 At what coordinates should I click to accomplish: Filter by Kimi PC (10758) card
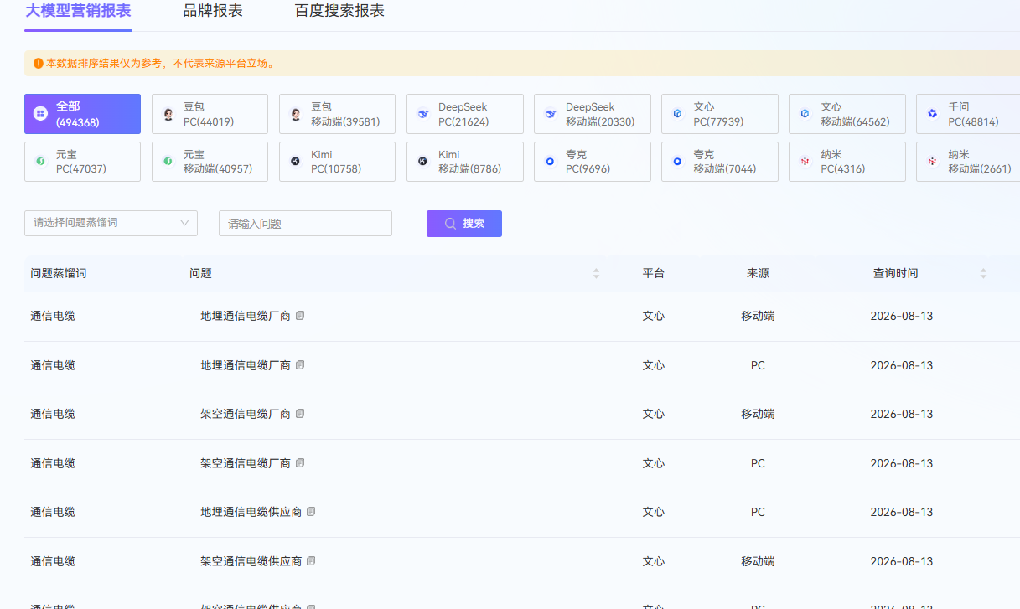click(337, 162)
